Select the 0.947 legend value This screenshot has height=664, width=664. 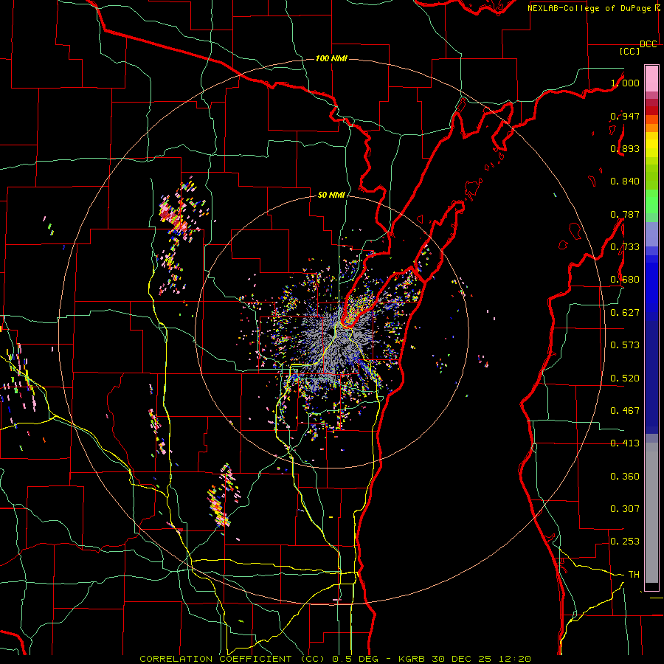625,116
